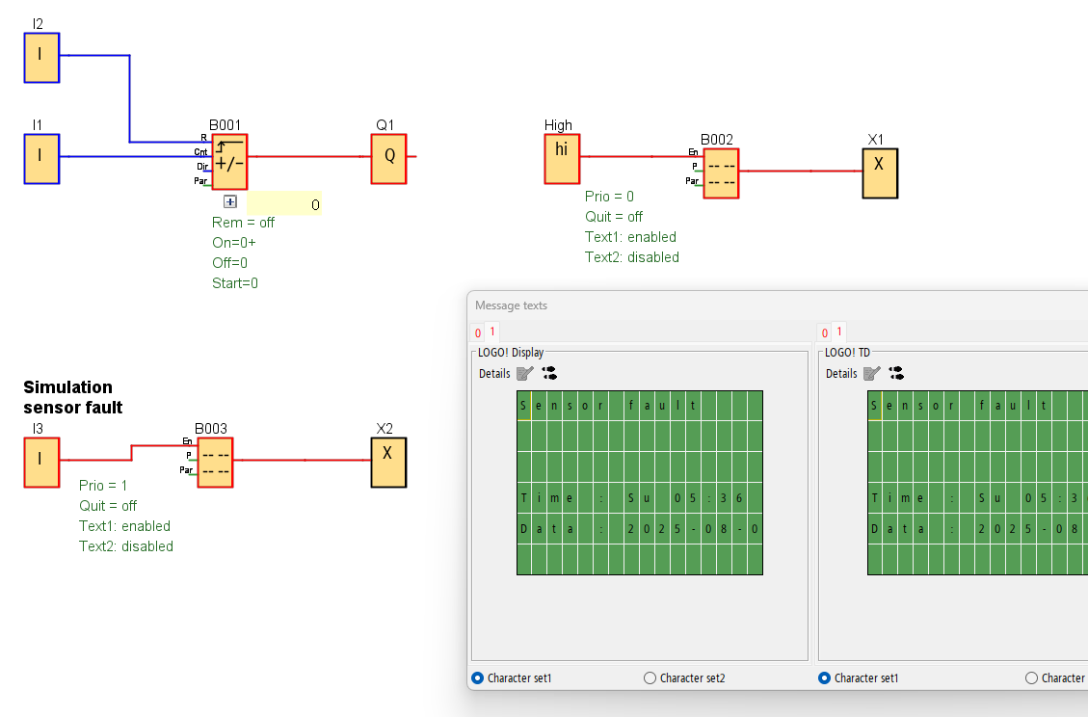The width and height of the screenshot is (1088, 717).
Task: Open tab 1 above LOGO! Display
Action: [491, 332]
